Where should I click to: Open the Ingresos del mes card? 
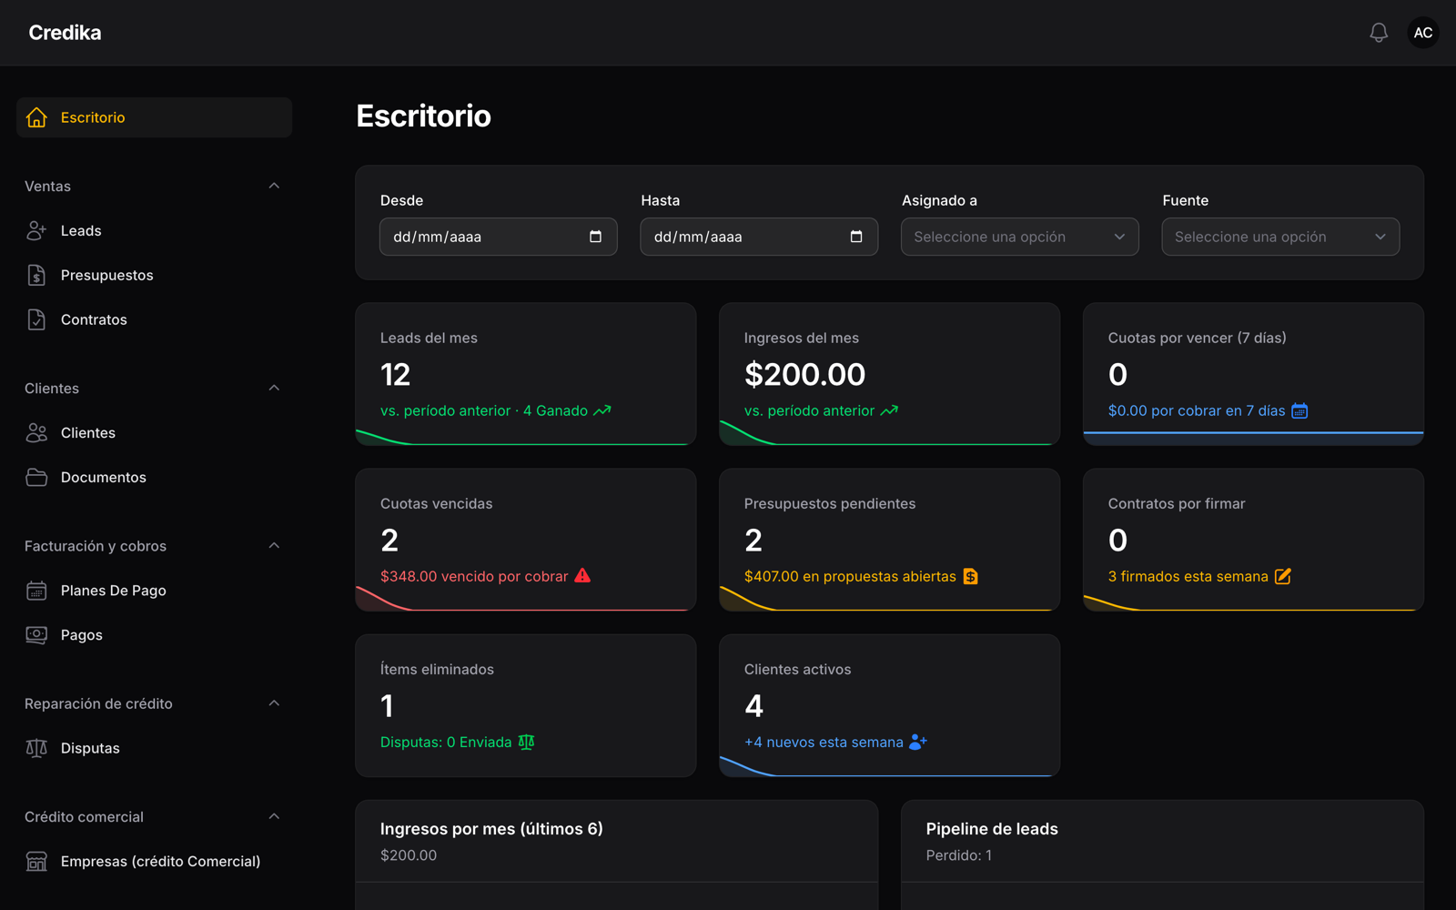click(889, 374)
